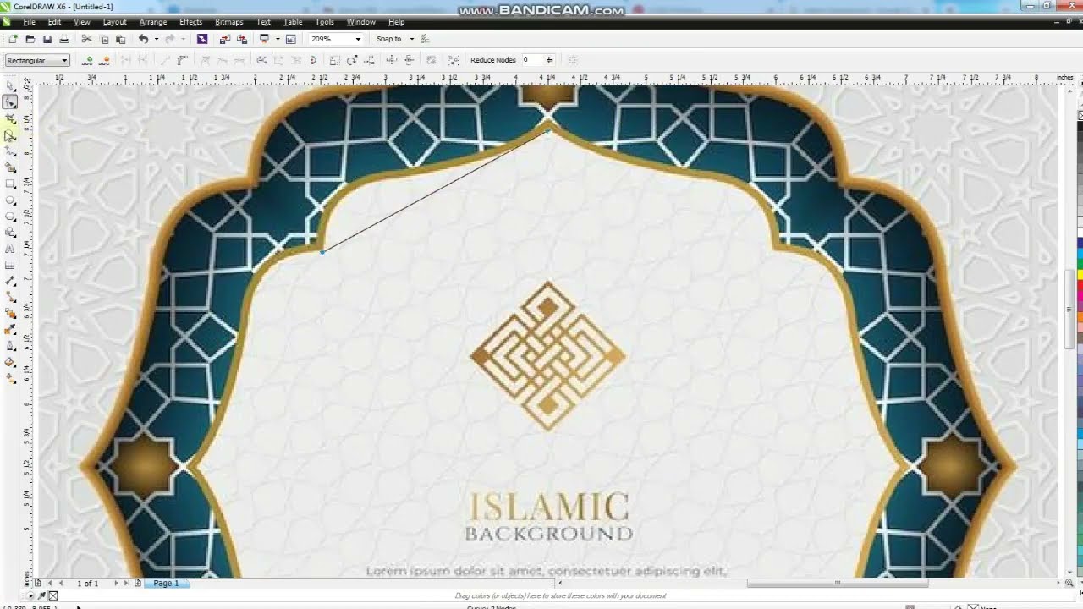Click the New document icon
1083x609 pixels.
point(13,39)
